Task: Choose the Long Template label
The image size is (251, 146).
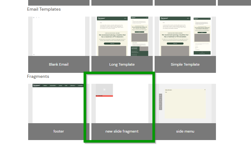Action: (x=122, y=64)
